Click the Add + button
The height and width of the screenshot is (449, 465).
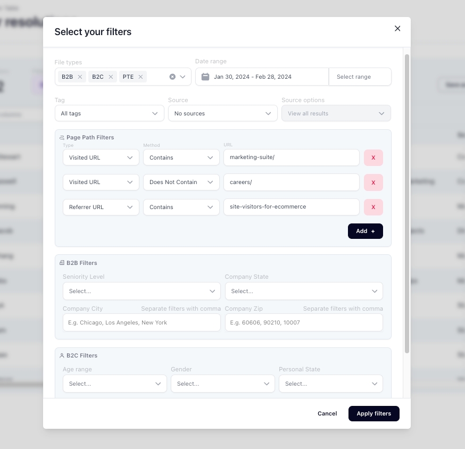point(365,231)
